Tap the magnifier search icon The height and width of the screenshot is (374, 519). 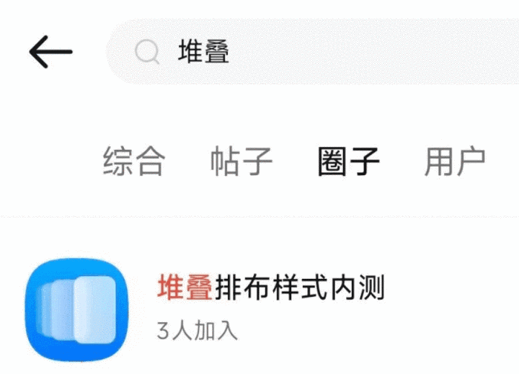pos(147,52)
